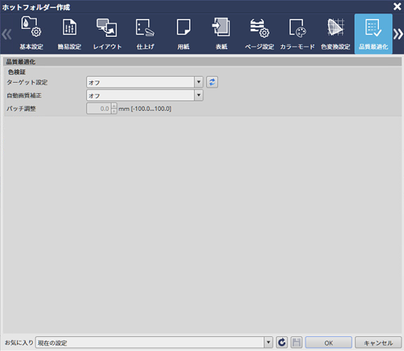The image size is (404, 351).
Task: Click the save favorite floppy icon
Action: point(296,342)
